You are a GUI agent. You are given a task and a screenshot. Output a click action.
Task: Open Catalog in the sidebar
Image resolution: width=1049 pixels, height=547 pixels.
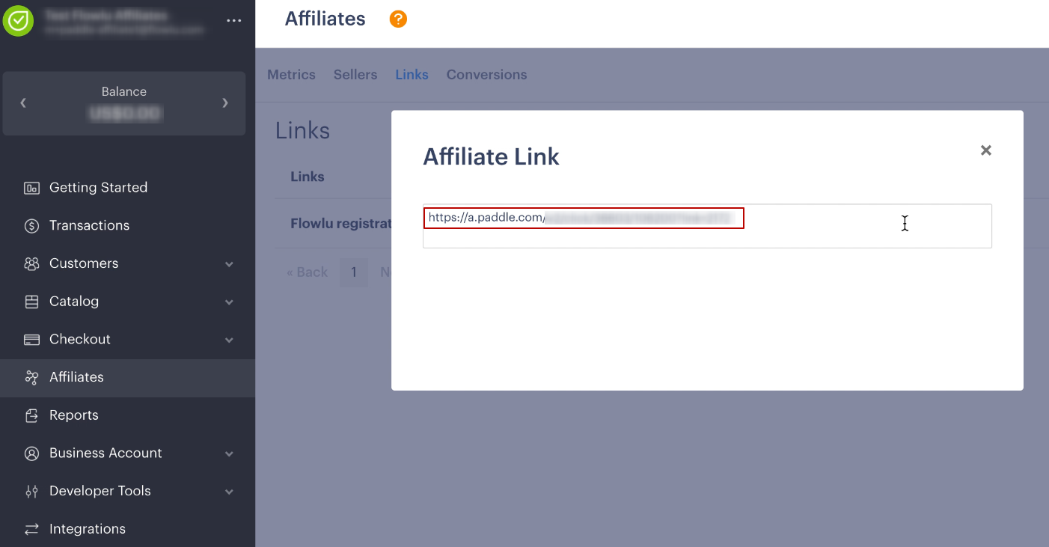click(x=127, y=302)
